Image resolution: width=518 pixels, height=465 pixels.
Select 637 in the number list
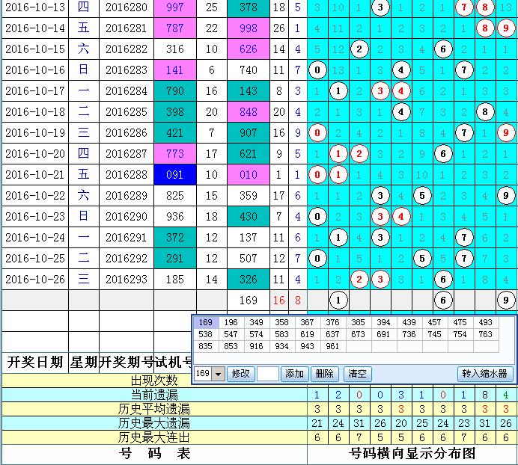tap(332, 334)
